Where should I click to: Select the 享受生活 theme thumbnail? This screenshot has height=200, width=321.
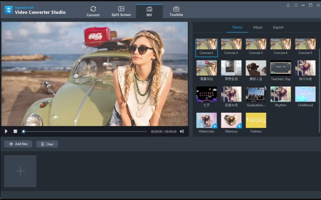tap(231, 68)
